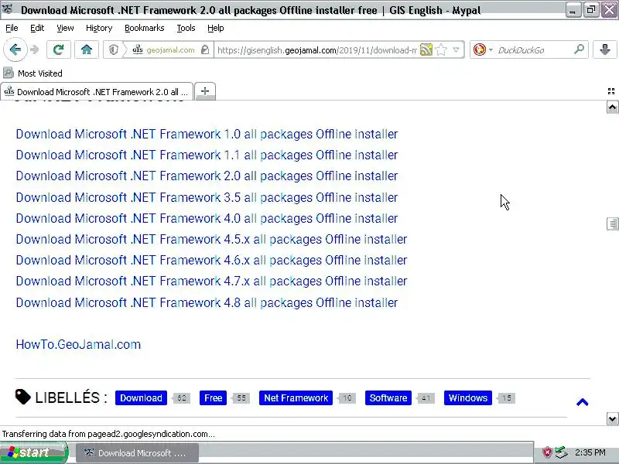Open the Help menu

tap(216, 28)
